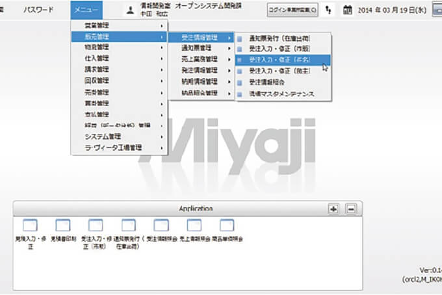Open the 受注情報照会 shortcut in Application panel
The image size is (442, 295).
pyautogui.click(x=161, y=225)
